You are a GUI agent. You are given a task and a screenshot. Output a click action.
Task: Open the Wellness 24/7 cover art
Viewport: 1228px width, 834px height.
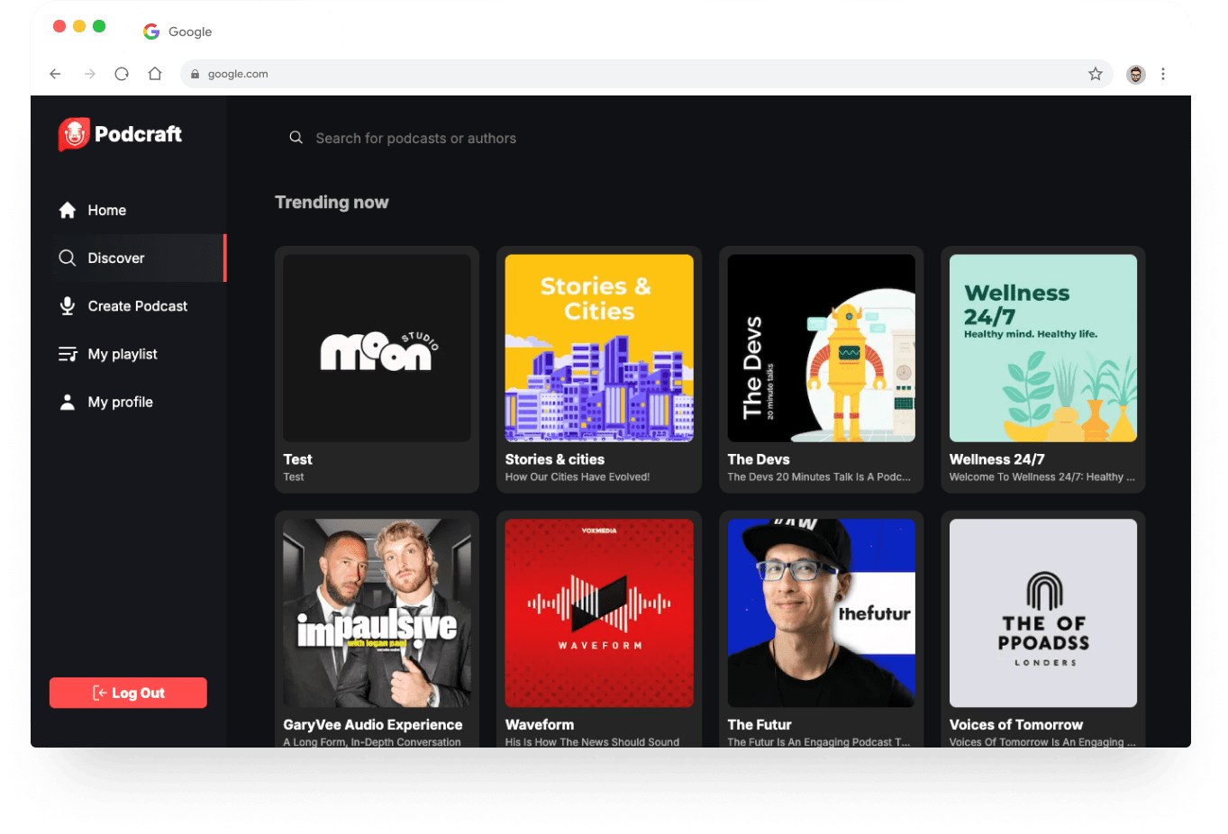[1043, 348]
